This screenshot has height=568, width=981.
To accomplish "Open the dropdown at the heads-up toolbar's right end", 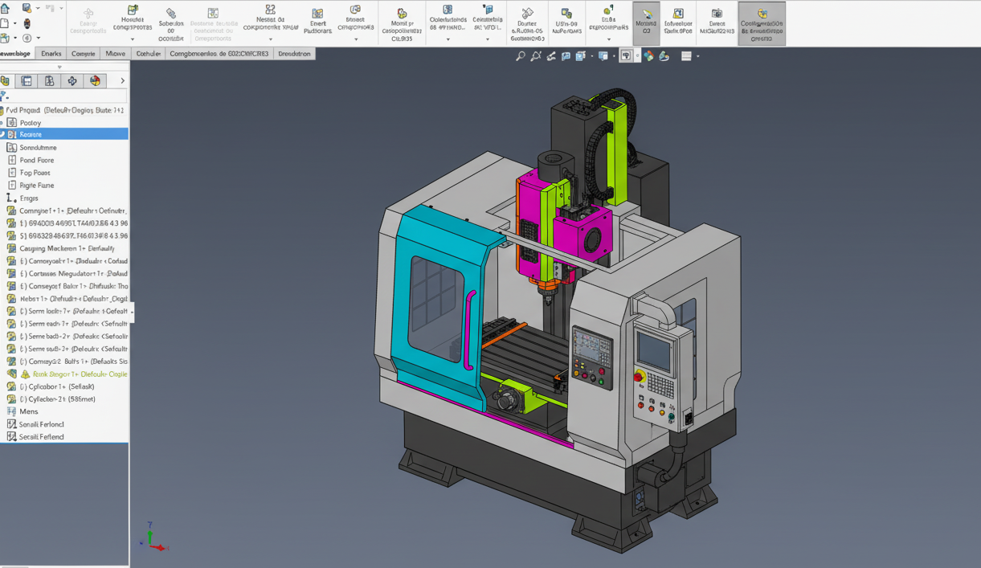I will pos(697,56).
